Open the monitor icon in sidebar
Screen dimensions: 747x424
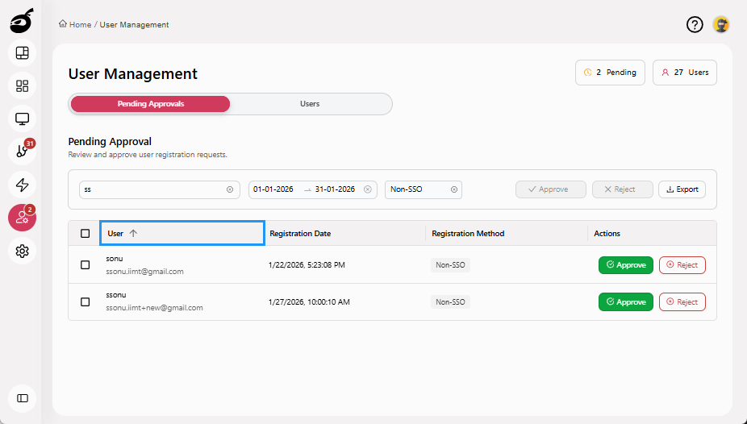(x=23, y=119)
